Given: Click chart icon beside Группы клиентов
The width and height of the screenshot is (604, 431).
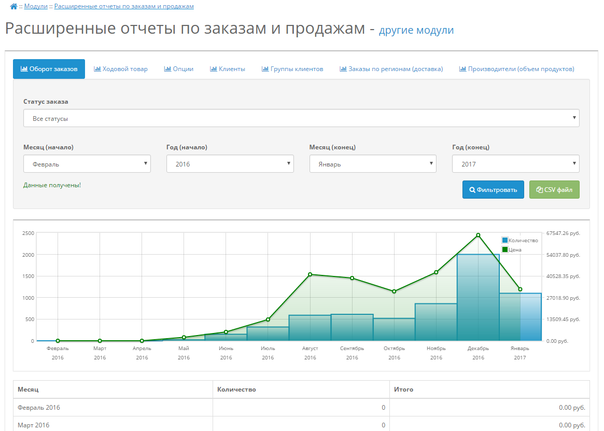Looking at the screenshot, I should (265, 69).
